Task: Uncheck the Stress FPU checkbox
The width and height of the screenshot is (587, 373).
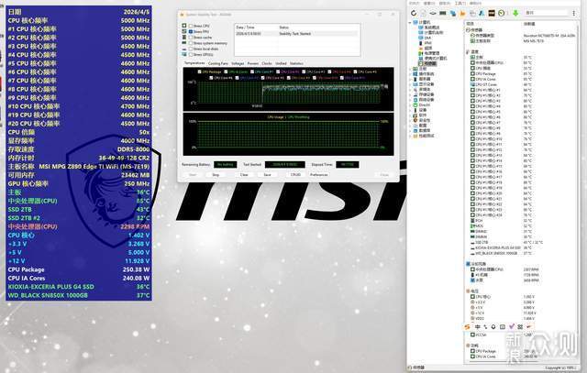Action: coord(191,32)
